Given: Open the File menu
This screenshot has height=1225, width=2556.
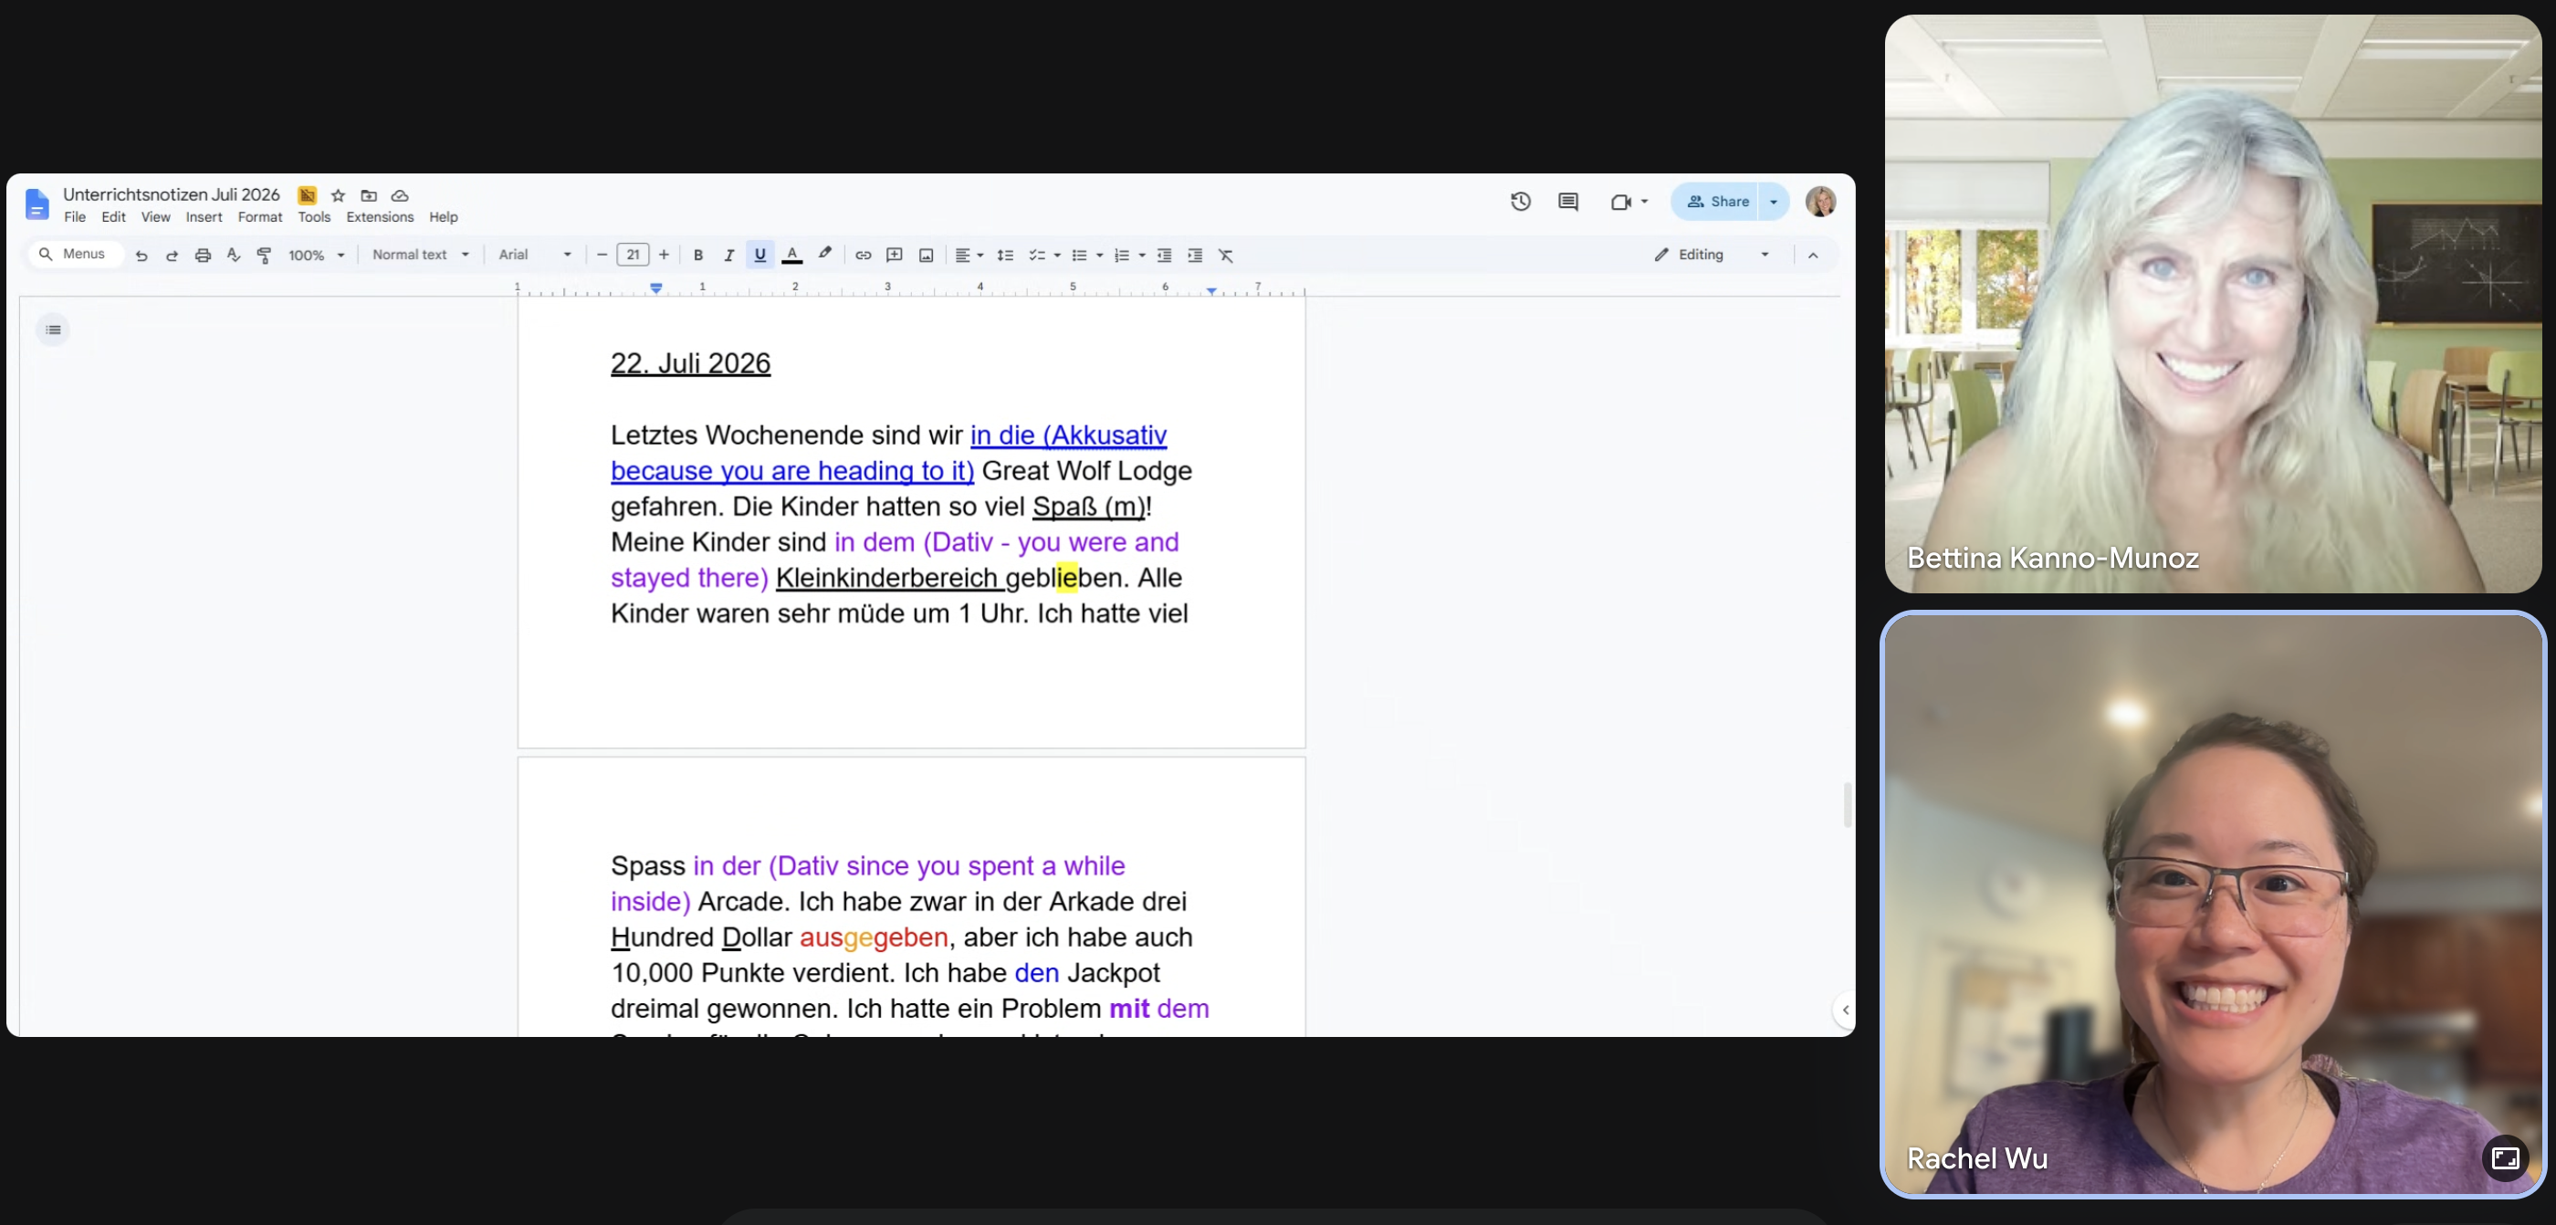Looking at the screenshot, I should coord(76,217).
